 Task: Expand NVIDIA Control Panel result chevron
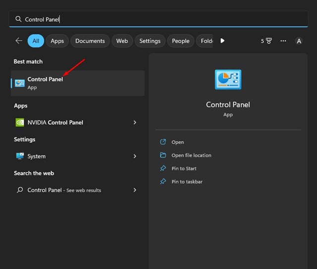pyautogui.click(x=135, y=122)
